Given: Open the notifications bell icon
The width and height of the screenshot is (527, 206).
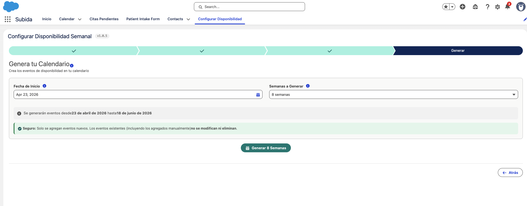Looking at the screenshot, I should tap(508, 6).
